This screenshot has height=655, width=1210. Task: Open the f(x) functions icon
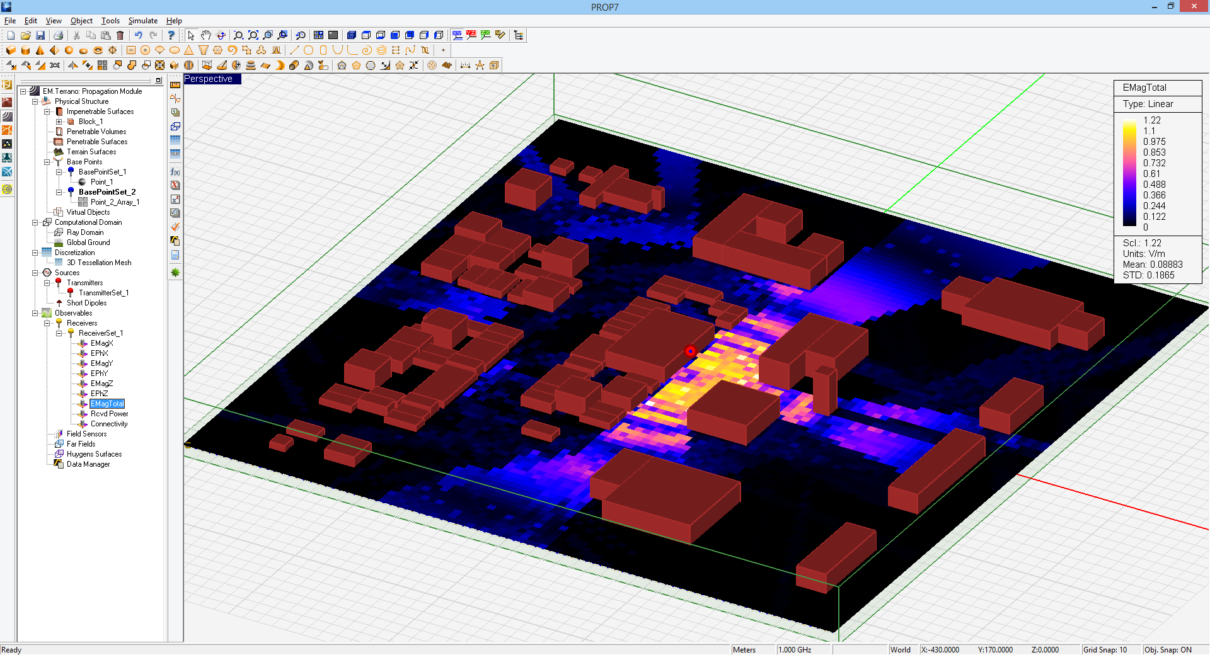coord(175,172)
